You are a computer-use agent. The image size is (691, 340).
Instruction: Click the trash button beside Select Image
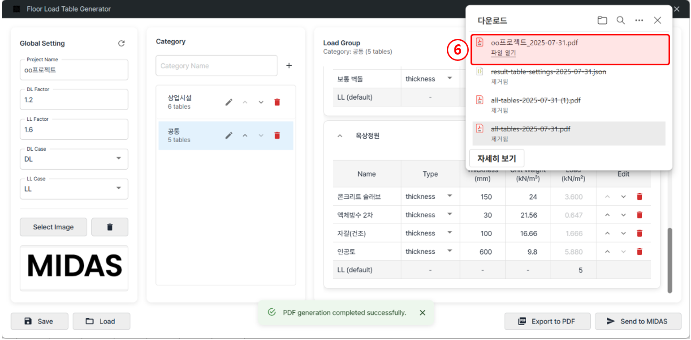point(110,227)
